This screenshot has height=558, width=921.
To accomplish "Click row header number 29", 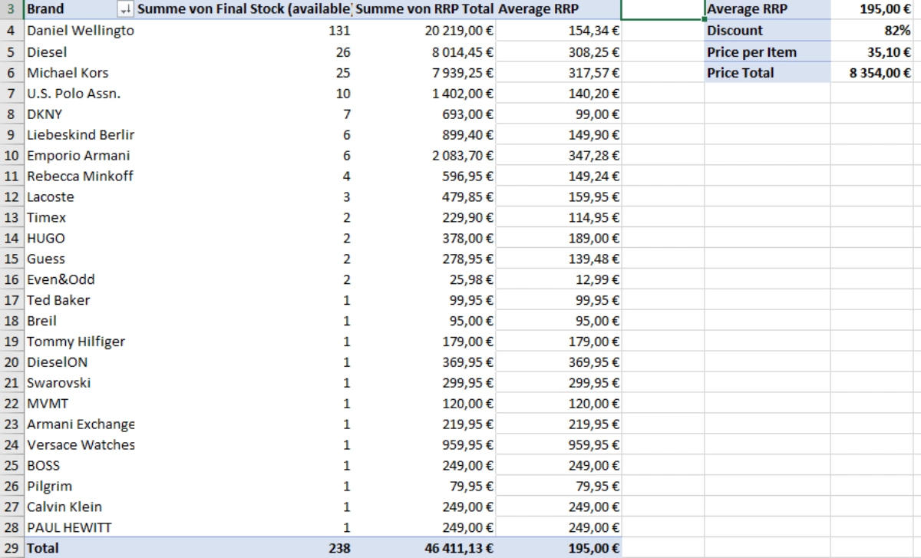I will (x=10, y=549).
